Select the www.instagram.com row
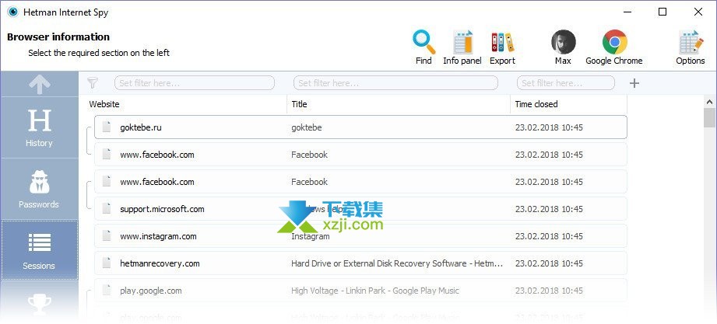 point(360,236)
